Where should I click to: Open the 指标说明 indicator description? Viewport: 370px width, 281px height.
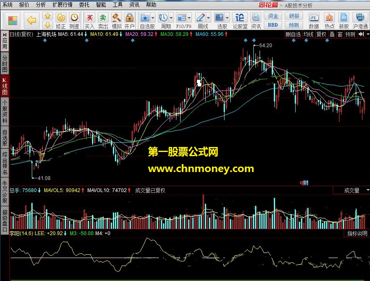[x=357, y=233]
